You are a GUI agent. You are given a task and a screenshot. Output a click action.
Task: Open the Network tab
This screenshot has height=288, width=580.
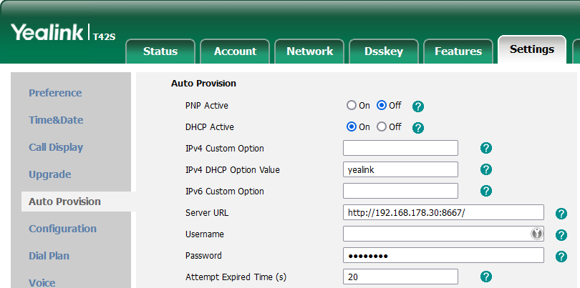[309, 51]
